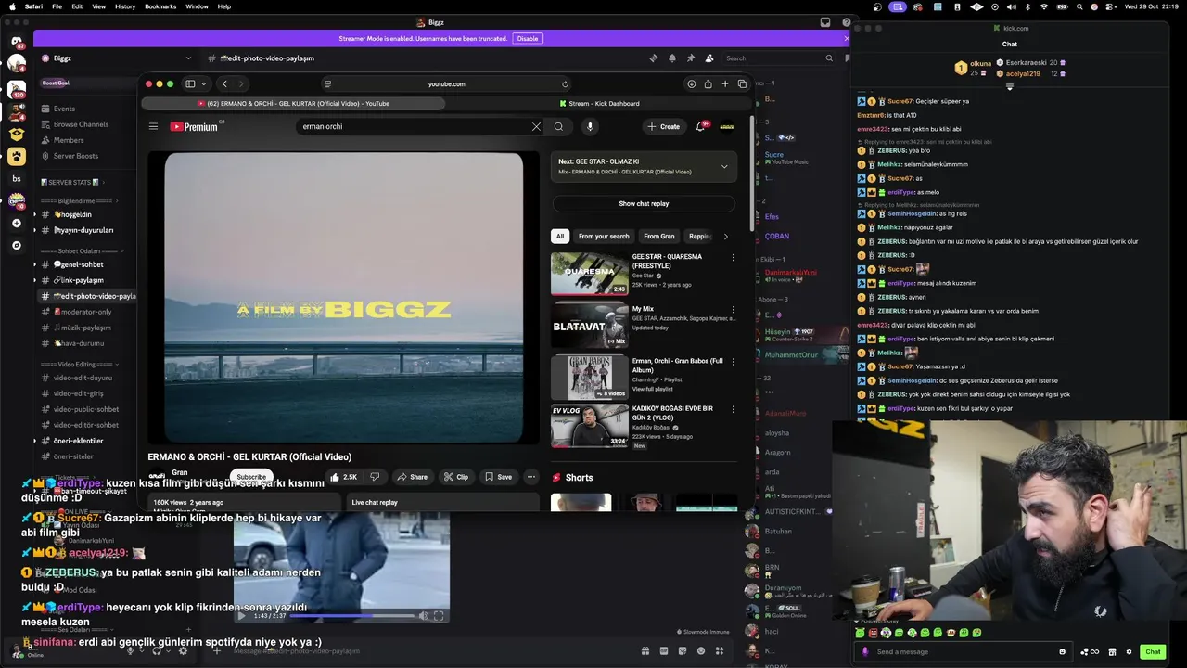Open Discord threads icon in channel header
1187x668 pixels.
click(x=653, y=58)
